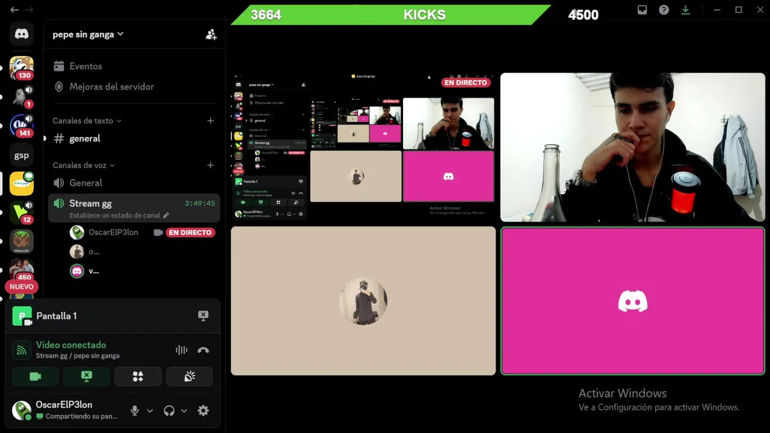Open the Minecraft server icon
Screen dimensions: 770x433
(22, 241)
